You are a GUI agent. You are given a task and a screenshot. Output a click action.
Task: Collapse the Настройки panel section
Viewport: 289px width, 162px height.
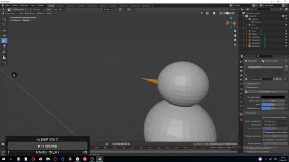click(251, 113)
